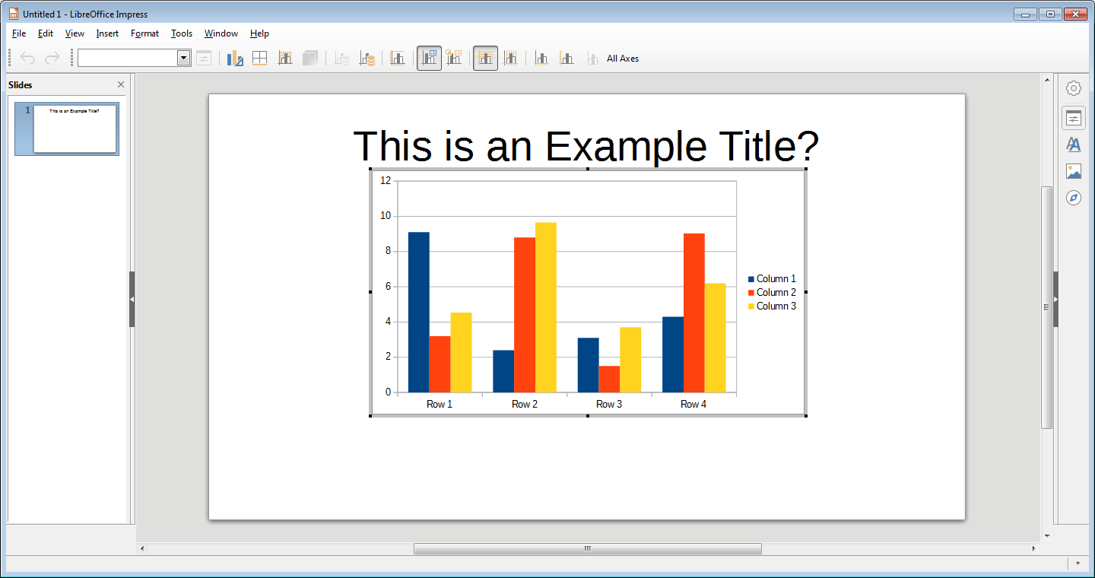Collapse the Slides panel using left handle

(x=132, y=299)
